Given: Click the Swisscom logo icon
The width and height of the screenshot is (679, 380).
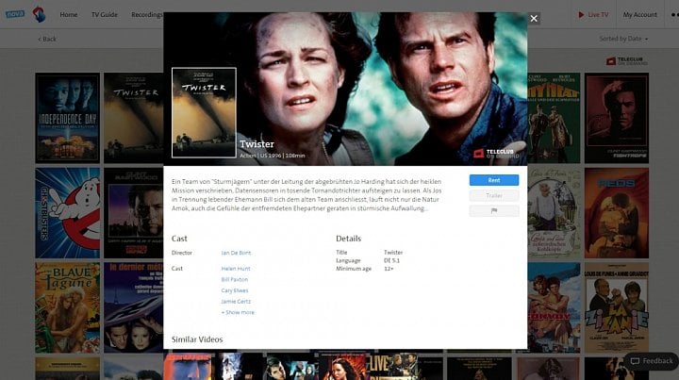Looking at the screenshot, I should 39,14.
